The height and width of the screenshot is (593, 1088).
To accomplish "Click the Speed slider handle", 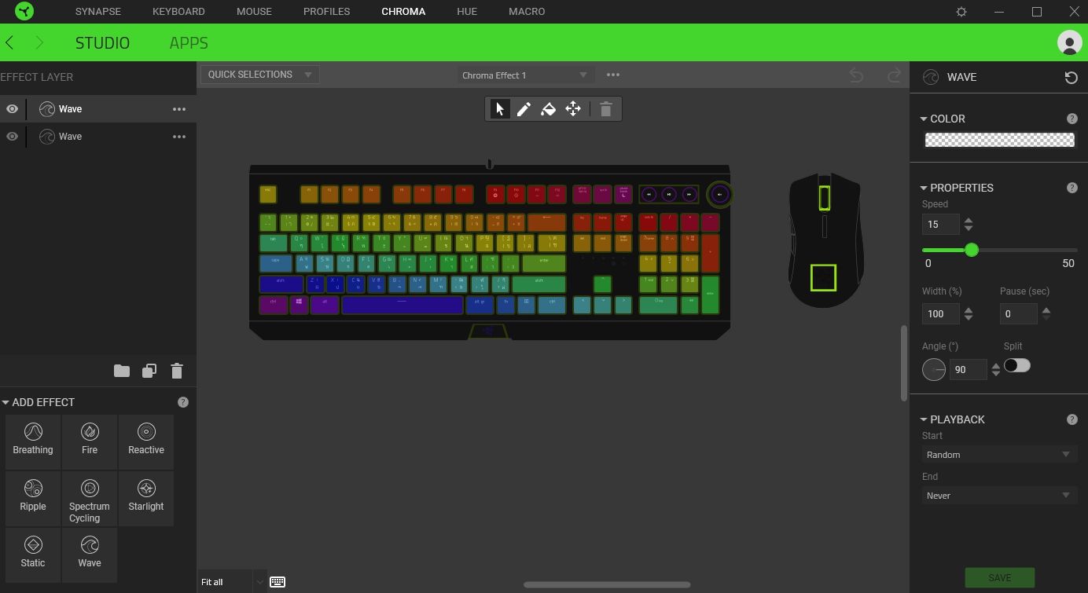I will coord(972,250).
